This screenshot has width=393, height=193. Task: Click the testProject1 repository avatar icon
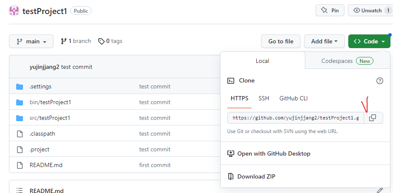tap(14, 11)
